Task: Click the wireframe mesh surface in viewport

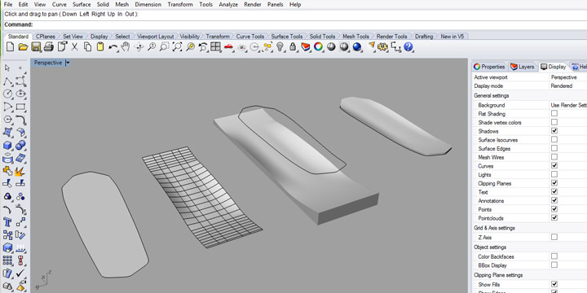Action: 201,196
